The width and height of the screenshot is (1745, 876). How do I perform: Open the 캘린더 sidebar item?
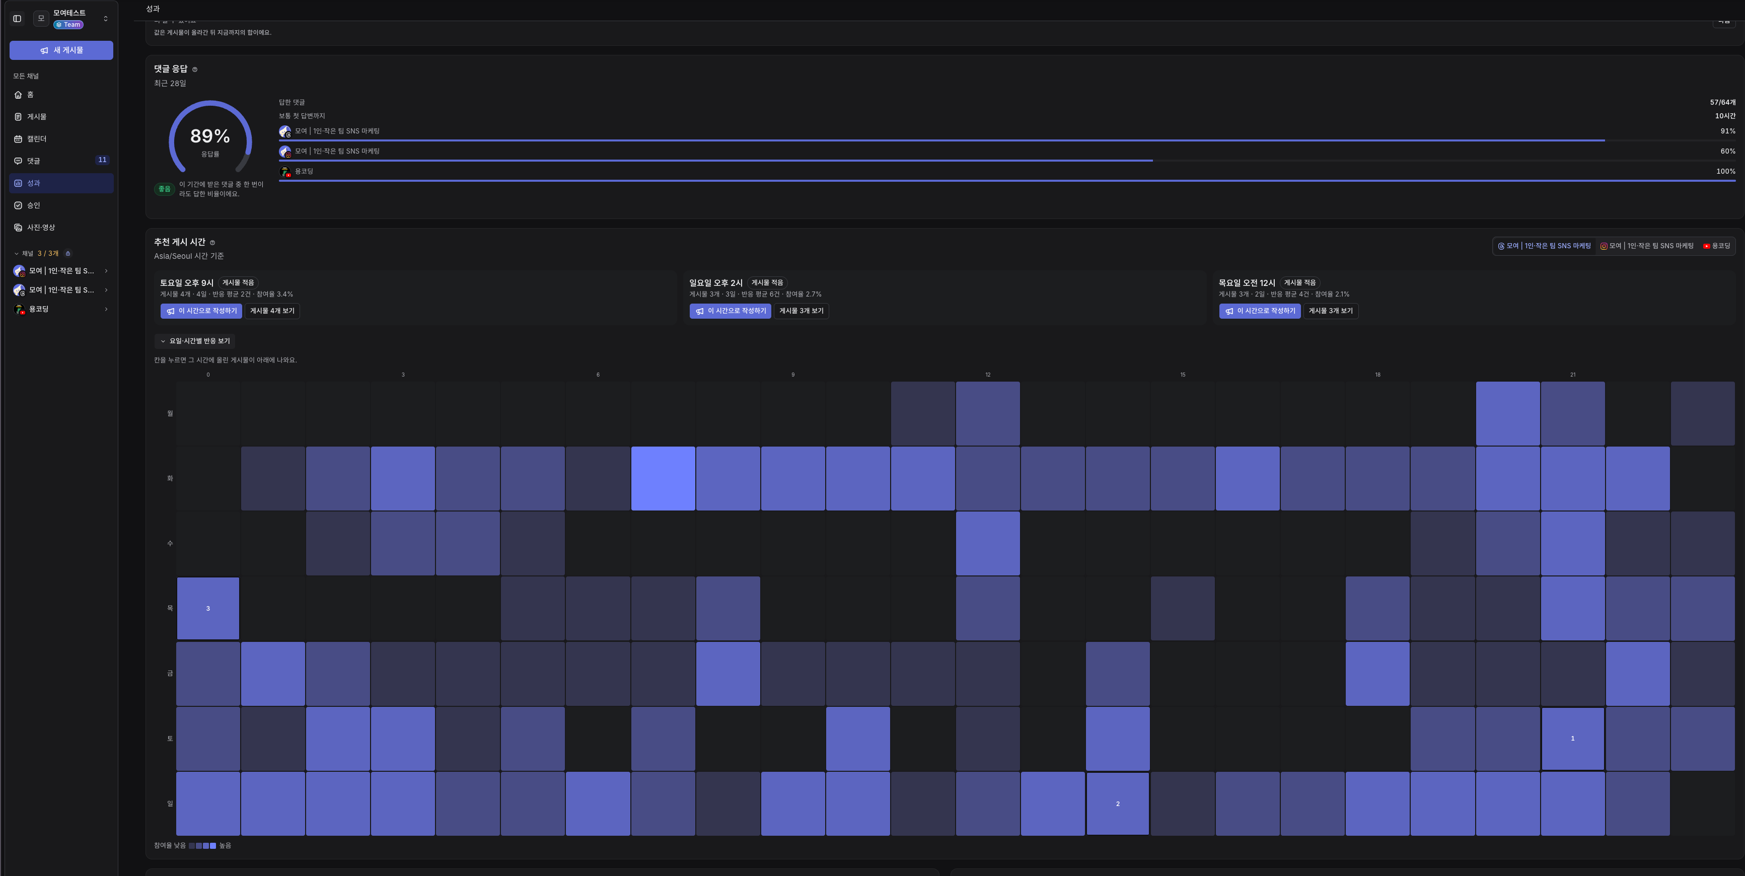61,139
